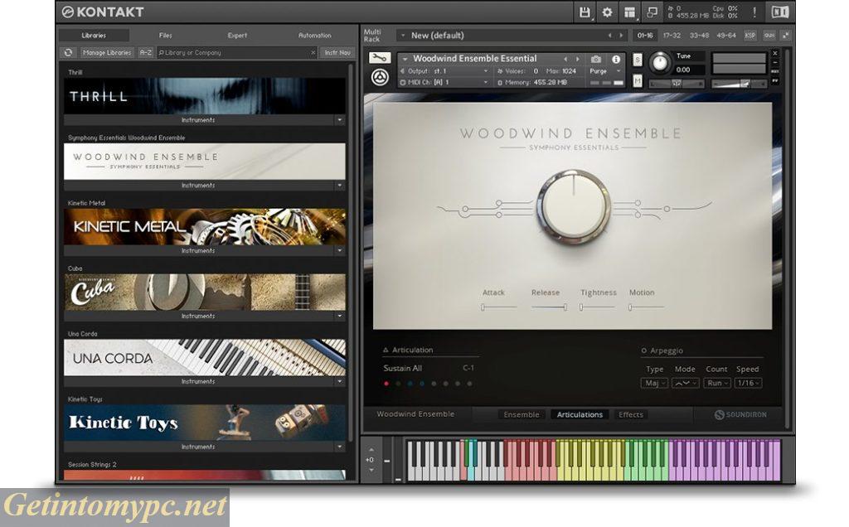The width and height of the screenshot is (849, 527).
Task: Switch to the Automation browser tab
Action: [x=314, y=35]
